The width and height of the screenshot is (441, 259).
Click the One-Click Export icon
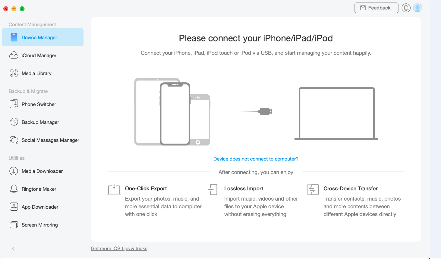(114, 189)
